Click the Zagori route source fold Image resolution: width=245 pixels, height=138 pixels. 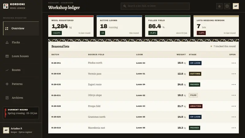tap(95, 85)
